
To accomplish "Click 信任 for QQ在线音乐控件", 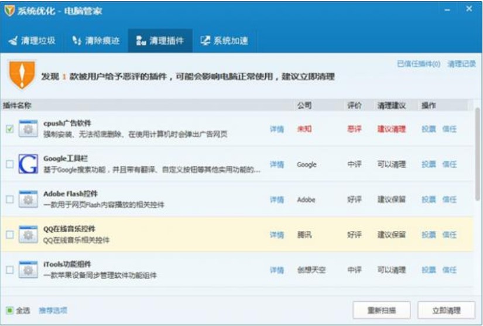I will [450, 235].
